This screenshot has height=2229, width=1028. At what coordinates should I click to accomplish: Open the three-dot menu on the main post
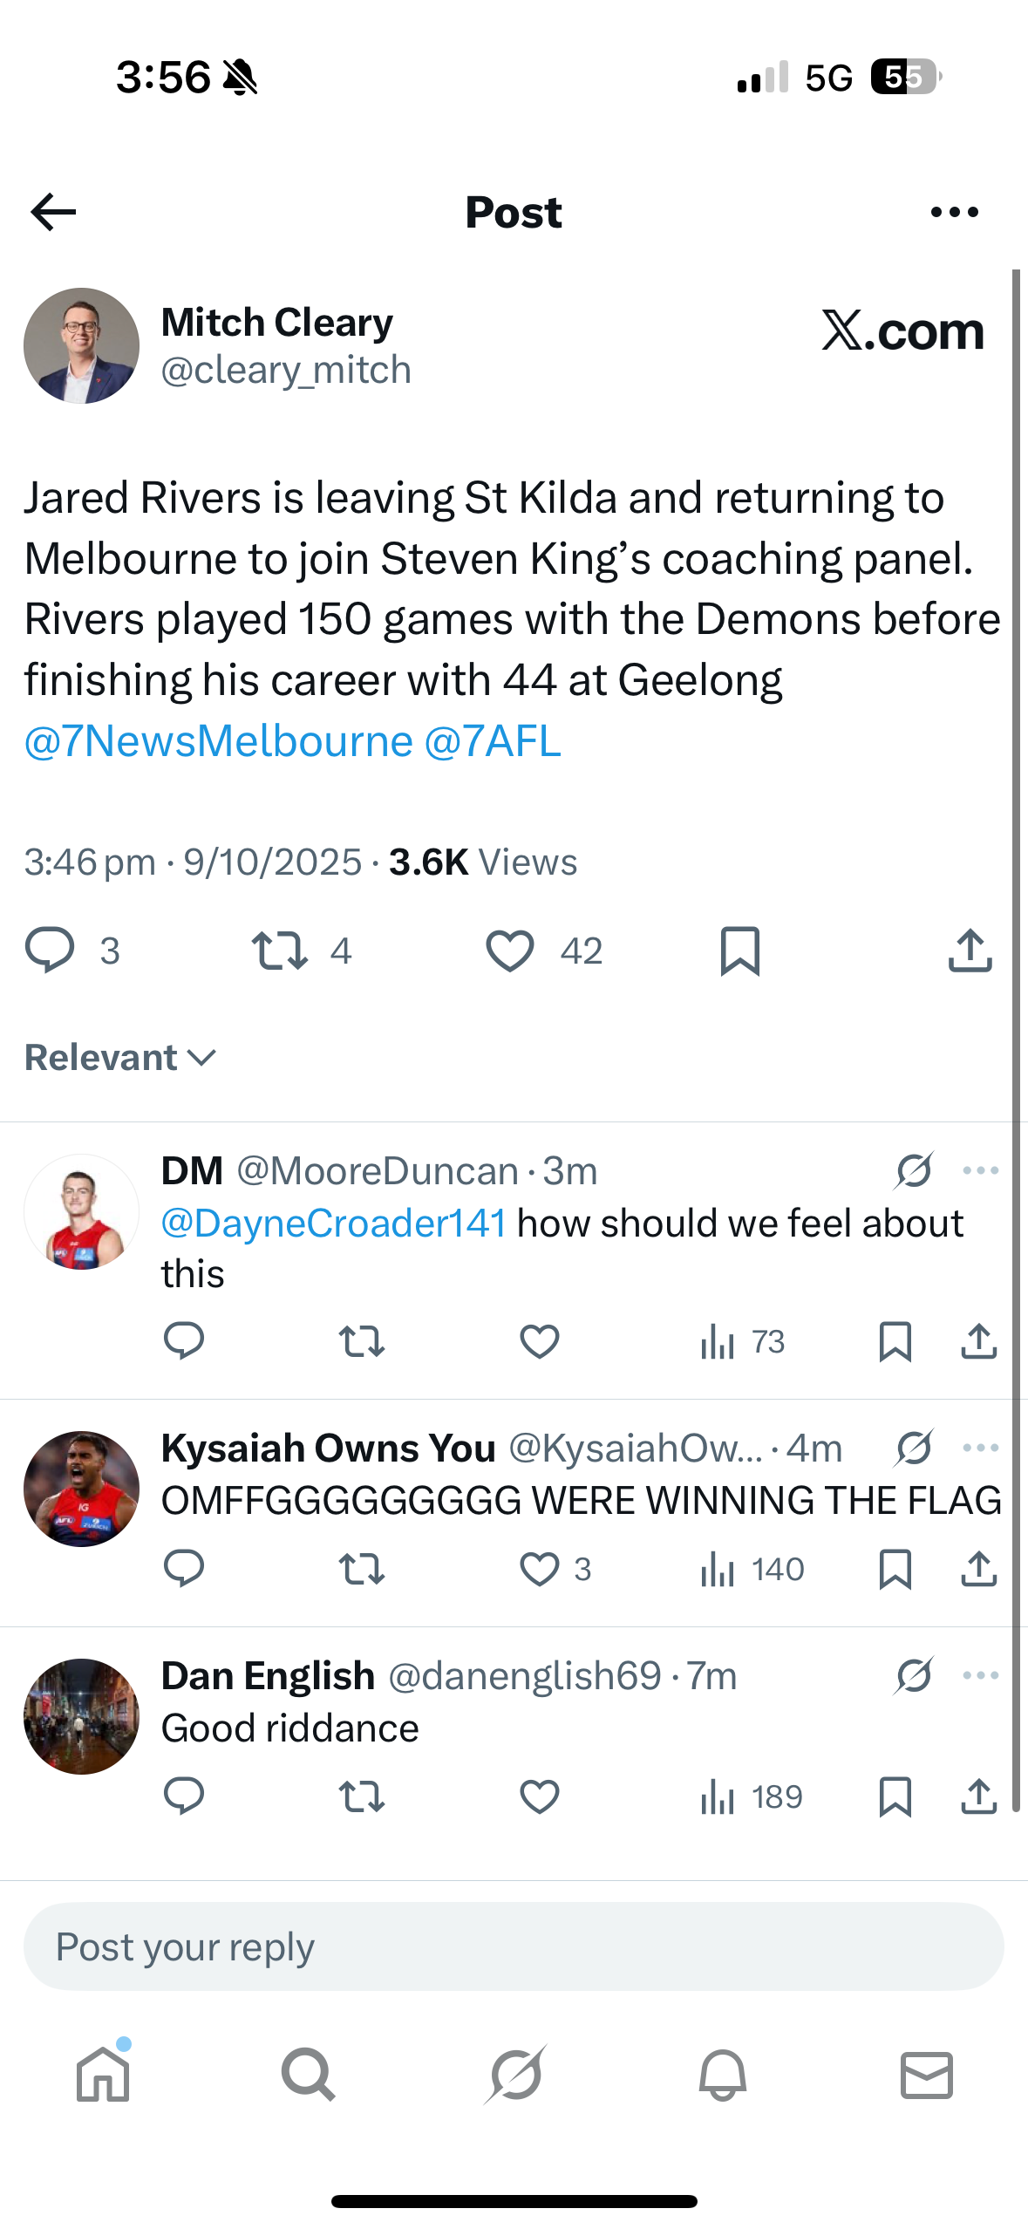[x=954, y=212]
